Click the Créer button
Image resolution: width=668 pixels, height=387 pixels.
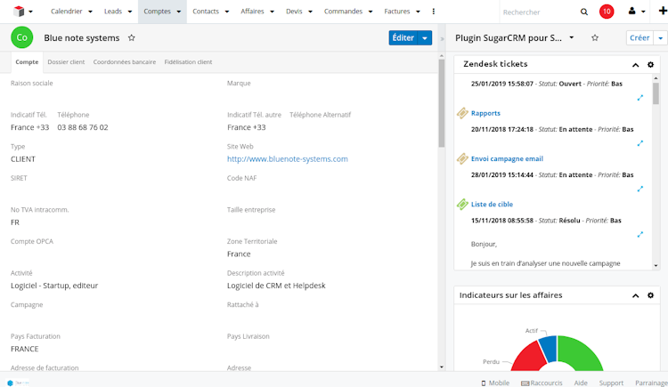pos(639,38)
